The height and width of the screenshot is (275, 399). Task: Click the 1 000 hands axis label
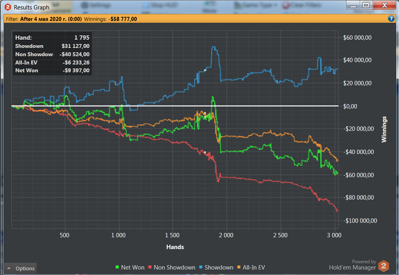(x=119, y=235)
